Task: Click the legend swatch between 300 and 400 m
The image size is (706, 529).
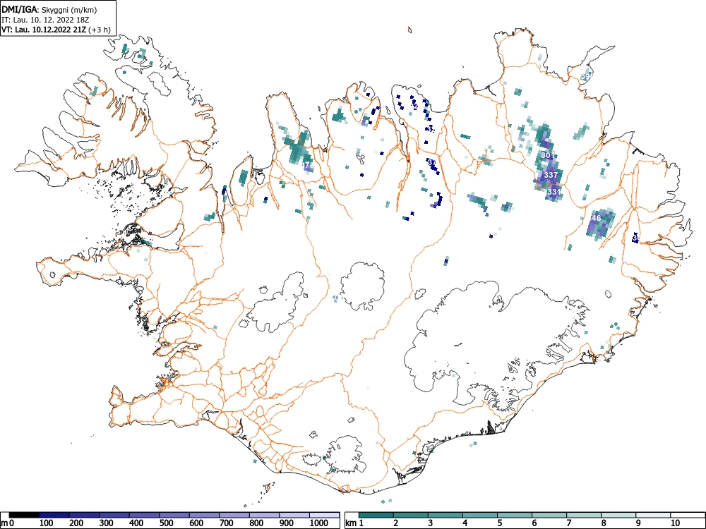Action: [x=114, y=515]
